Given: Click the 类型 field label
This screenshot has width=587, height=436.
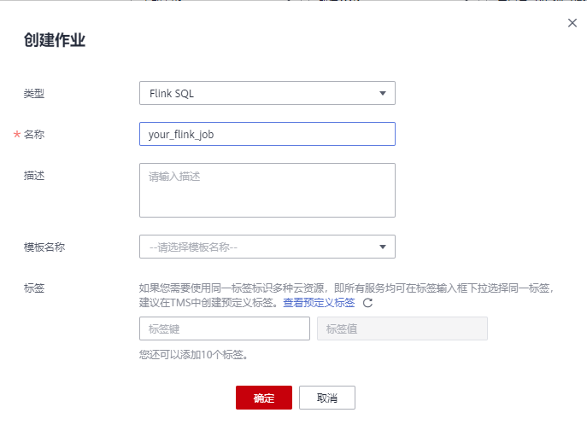Looking at the screenshot, I should pos(34,94).
